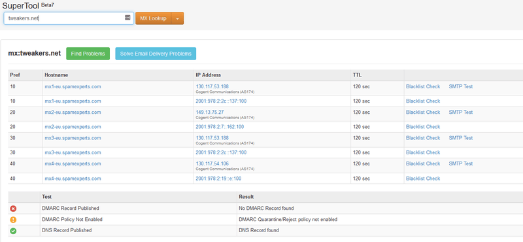Run Blacklist Check for mx3-eu IPv4 row
Screen dimensions: 523x242
tap(423, 138)
